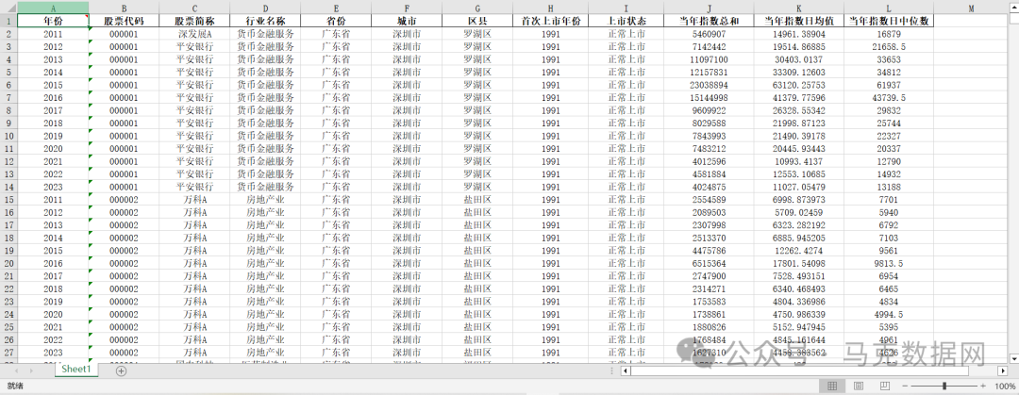The width and height of the screenshot is (1019, 395).
Task: Add a new sheet with the plus button
Action: coord(121,370)
